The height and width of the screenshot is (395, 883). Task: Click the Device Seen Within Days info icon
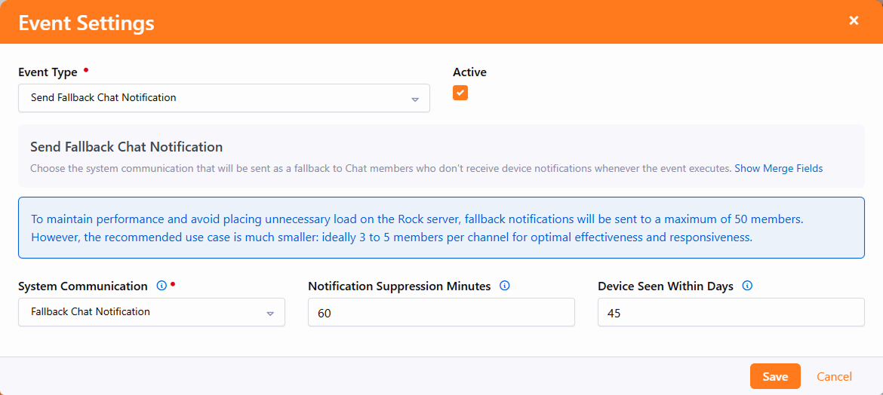click(x=747, y=286)
